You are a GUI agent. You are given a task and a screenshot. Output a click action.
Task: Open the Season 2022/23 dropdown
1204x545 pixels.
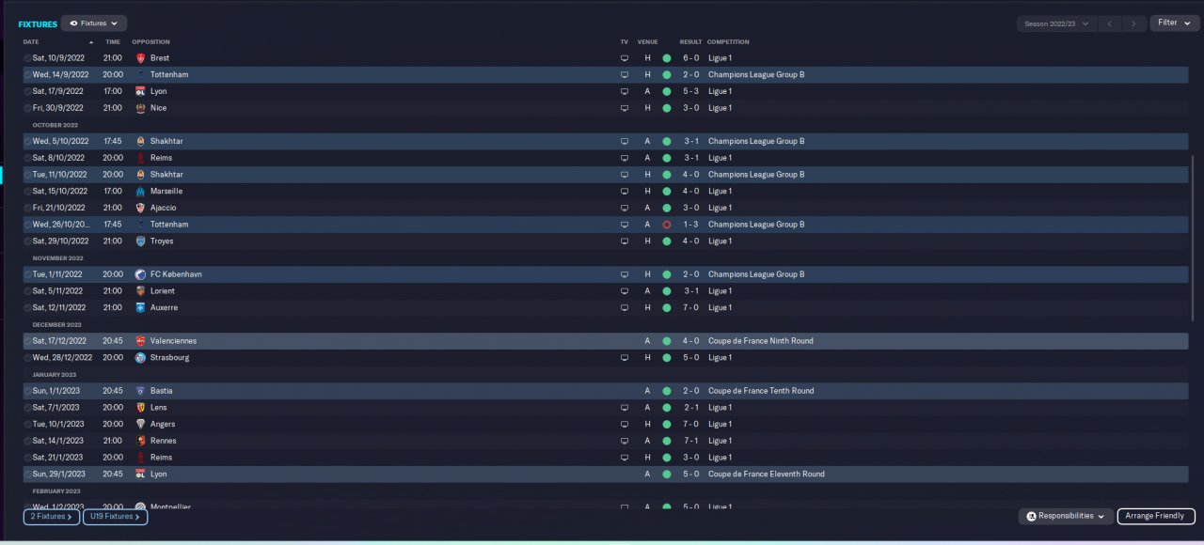pos(1057,23)
